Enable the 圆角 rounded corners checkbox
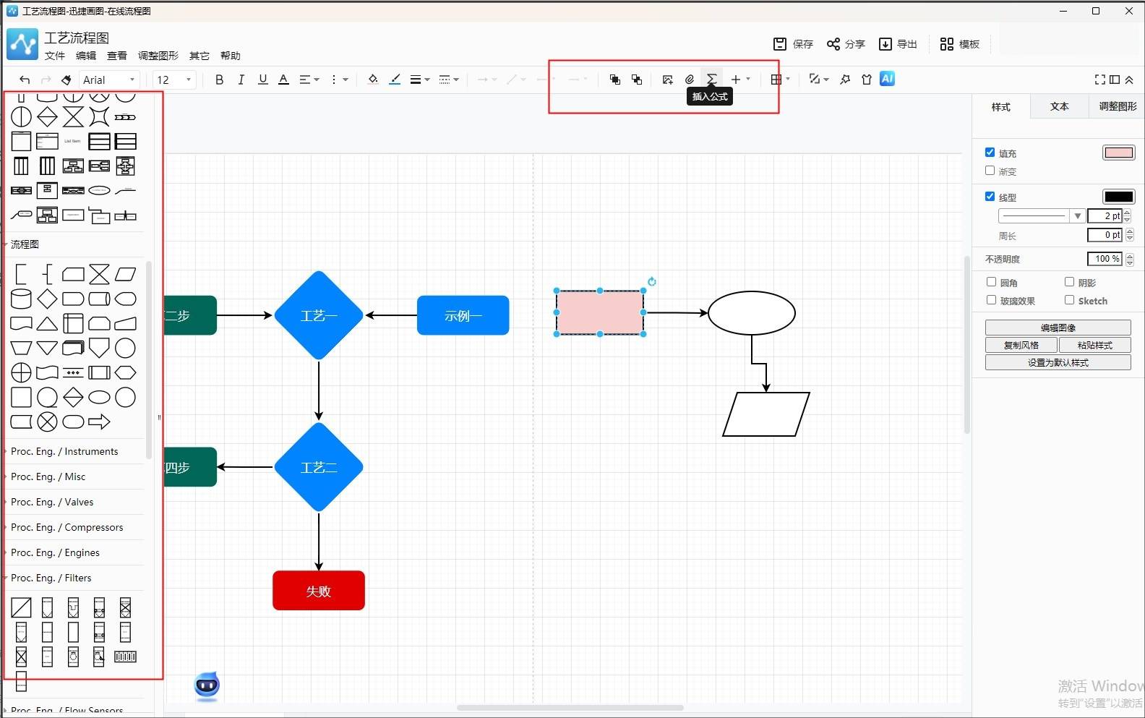This screenshot has height=718, width=1145. coord(992,282)
